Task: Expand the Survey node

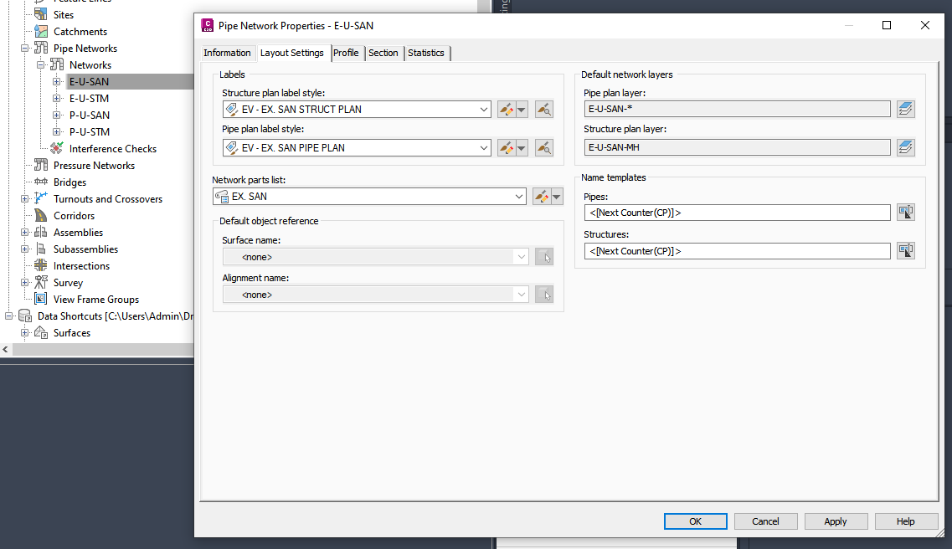Action: click(25, 283)
